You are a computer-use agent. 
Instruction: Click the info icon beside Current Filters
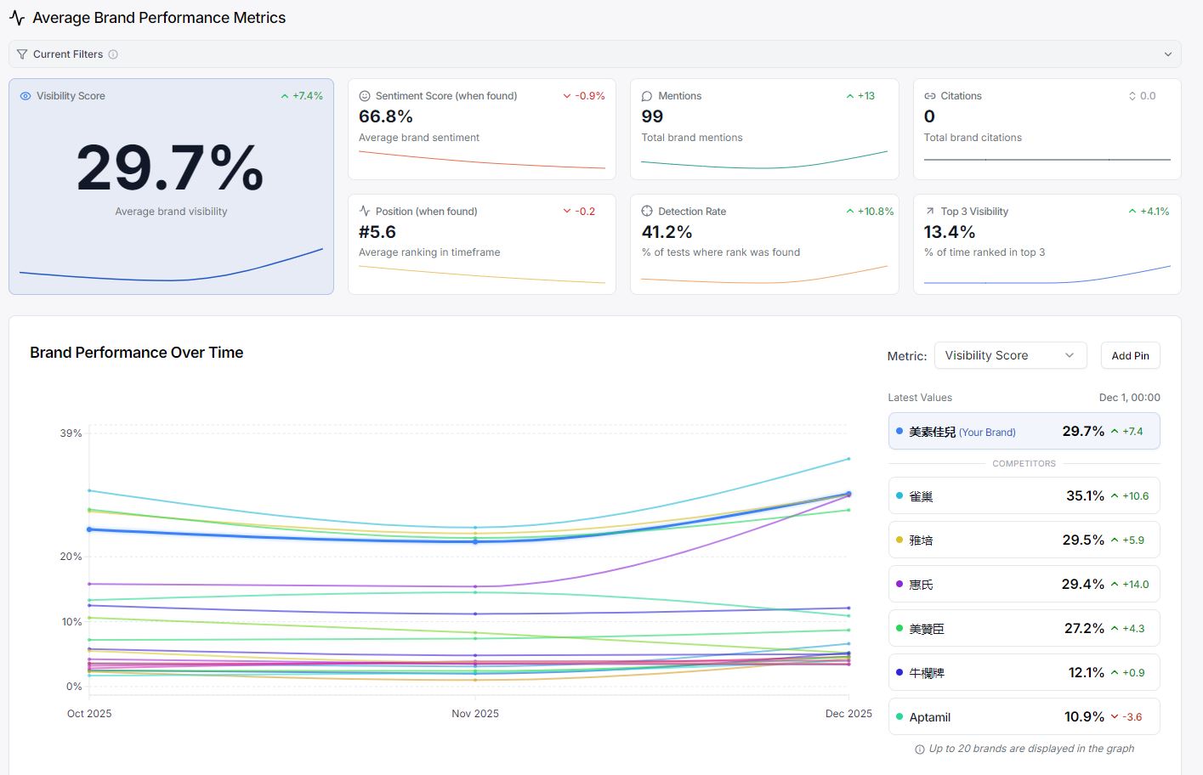pos(113,54)
